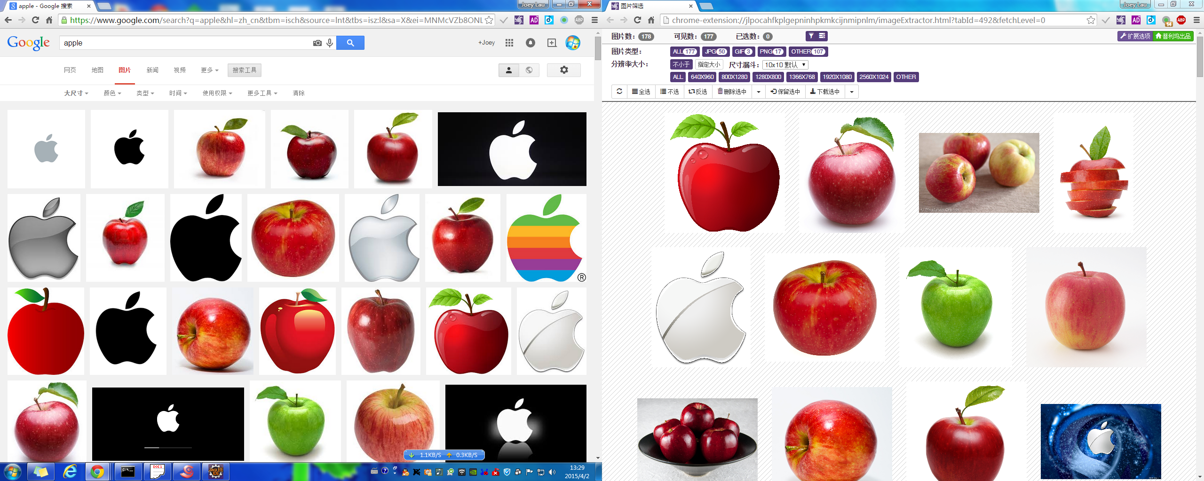Viewport: 1204px width, 481px height.
Task: Switch to the 地图 tab
Action: tap(97, 70)
